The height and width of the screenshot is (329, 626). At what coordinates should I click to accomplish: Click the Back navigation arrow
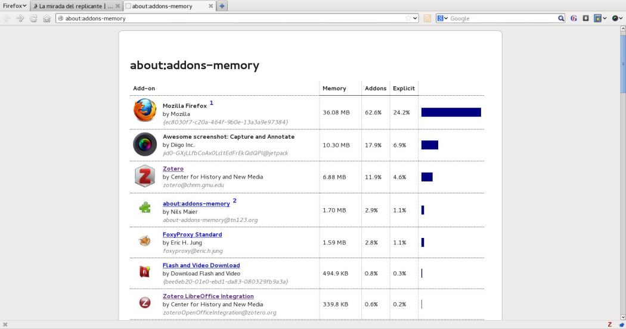click(x=7, y=18)
